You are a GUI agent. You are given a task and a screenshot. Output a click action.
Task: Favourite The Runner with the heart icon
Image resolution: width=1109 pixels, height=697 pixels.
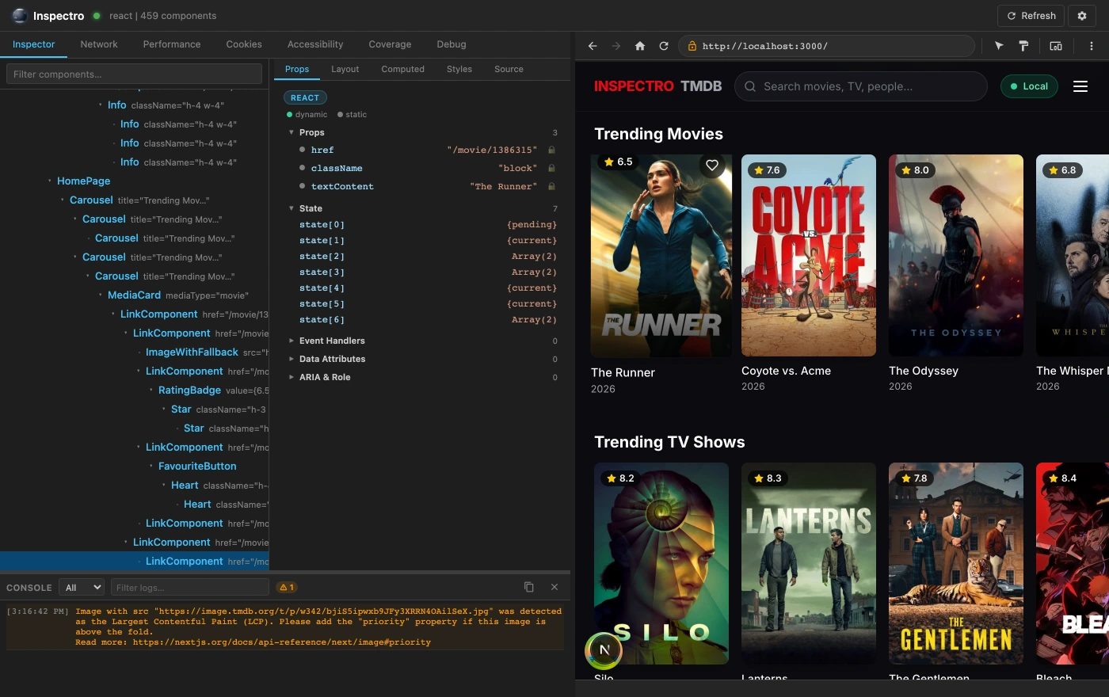point(712,166)
